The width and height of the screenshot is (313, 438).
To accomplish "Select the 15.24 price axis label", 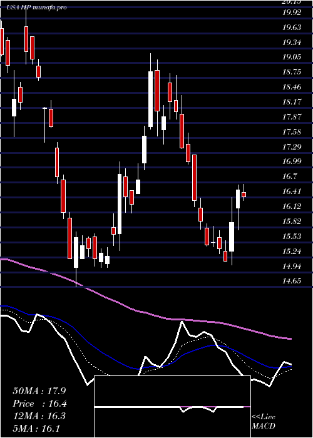I will [292, 252].
